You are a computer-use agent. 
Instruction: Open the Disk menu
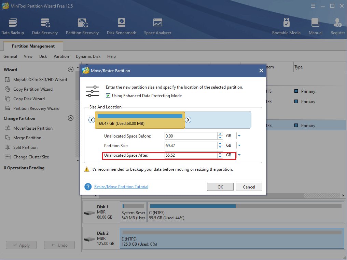click(x=43, y=56)
